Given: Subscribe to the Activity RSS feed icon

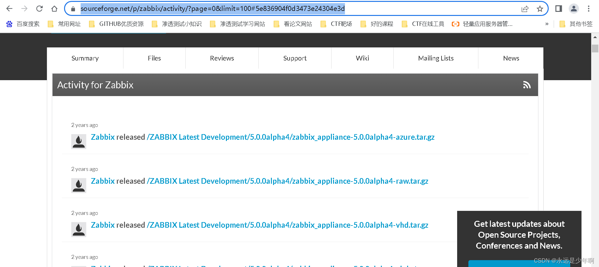Looking at the screenshot, I should [x=527, y=85].
